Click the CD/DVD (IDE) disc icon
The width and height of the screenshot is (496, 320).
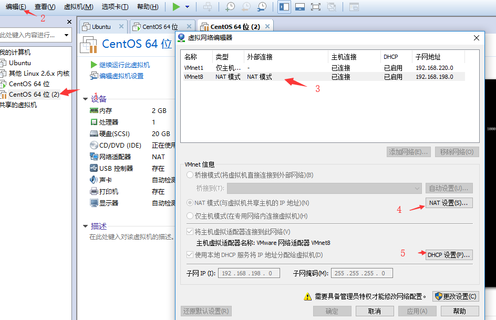tap(94, 145)
